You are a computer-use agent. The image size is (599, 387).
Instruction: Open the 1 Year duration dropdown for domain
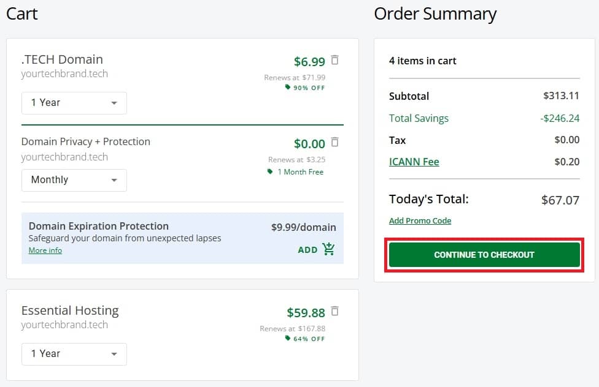pyautogui.click(x=74, y=103)
